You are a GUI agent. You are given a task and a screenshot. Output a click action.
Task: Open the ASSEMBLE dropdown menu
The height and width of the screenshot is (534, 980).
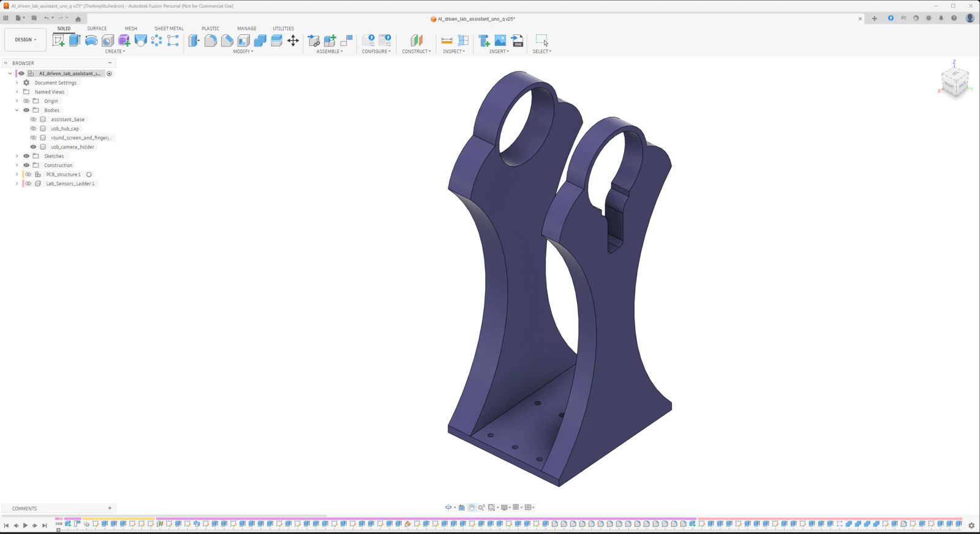330,51
